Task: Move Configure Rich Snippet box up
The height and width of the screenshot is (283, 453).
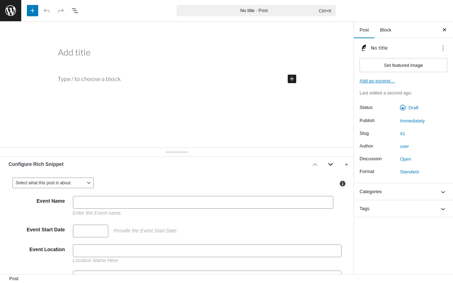Action: pos(315,164)
